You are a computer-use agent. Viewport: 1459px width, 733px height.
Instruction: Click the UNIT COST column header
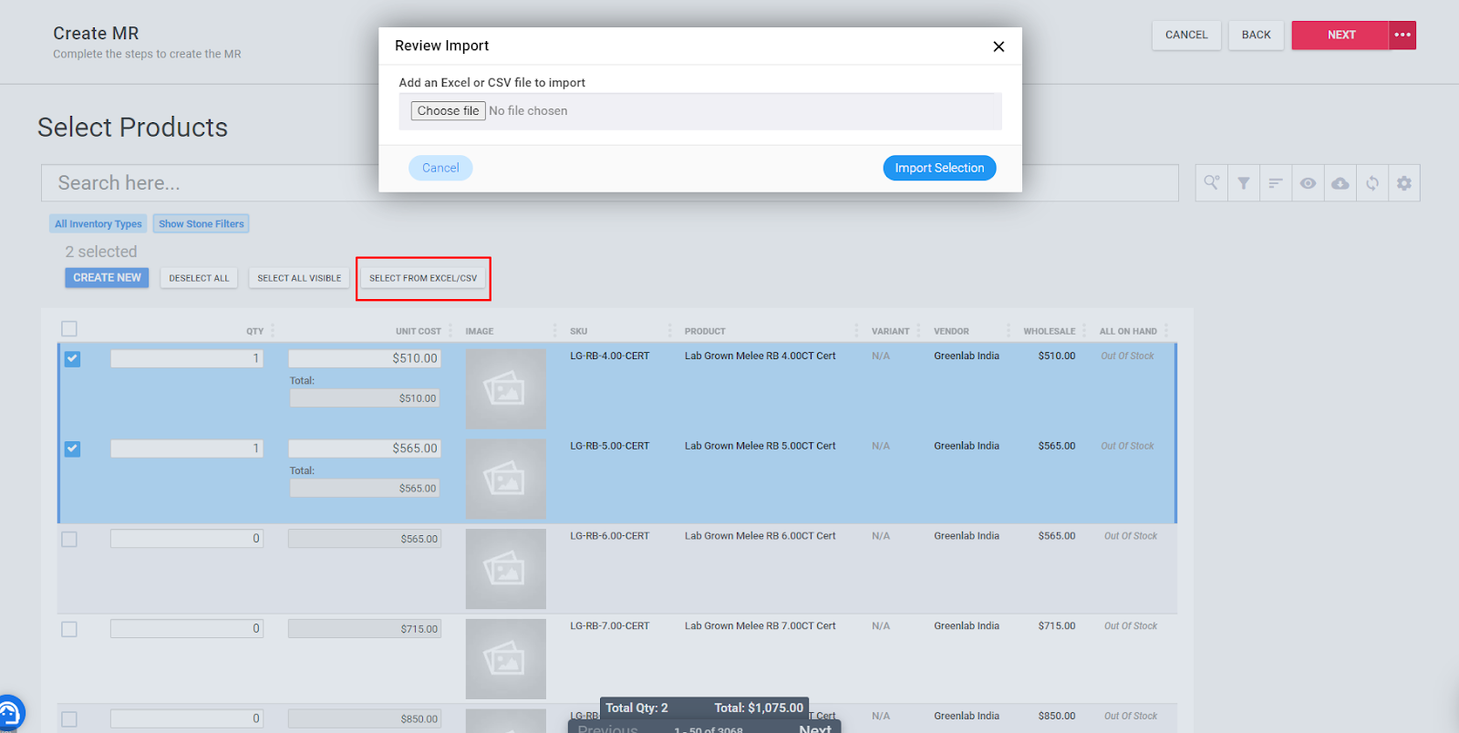418,332
